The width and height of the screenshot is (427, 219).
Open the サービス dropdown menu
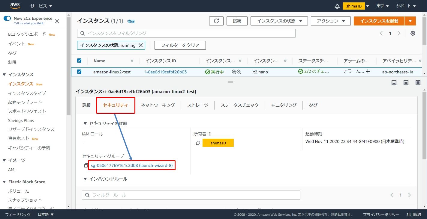click(41, 6)
